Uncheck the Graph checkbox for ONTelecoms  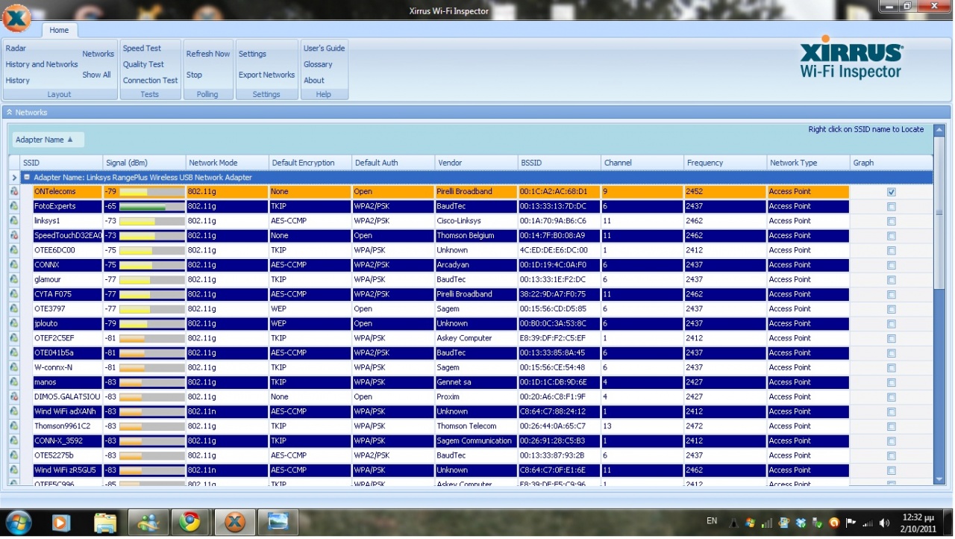892,192
